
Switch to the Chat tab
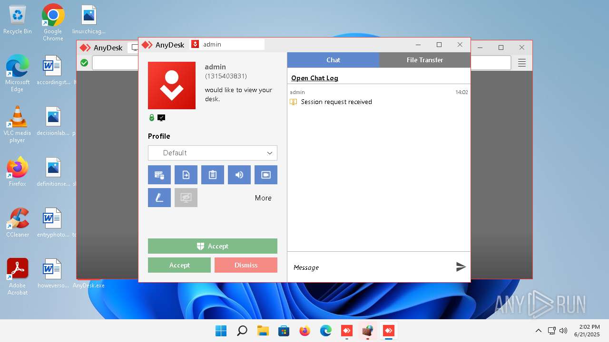tap(333, 60)
